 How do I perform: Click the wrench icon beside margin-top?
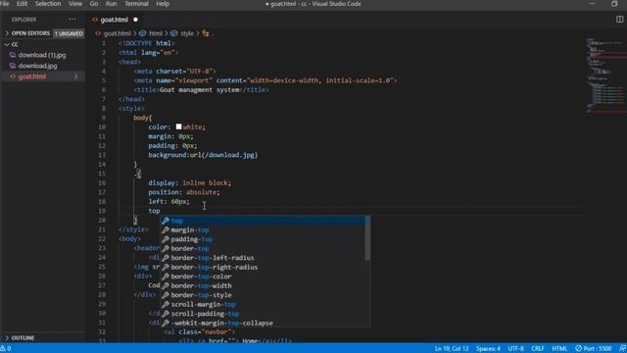tap(166, 229)
